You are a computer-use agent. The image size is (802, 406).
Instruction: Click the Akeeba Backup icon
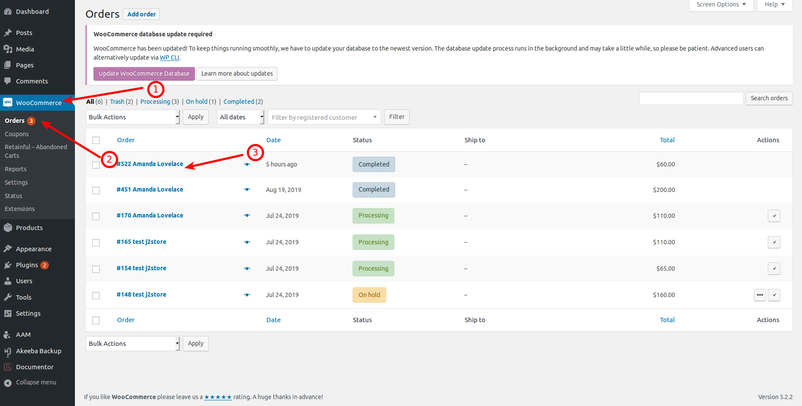[8, 352]
